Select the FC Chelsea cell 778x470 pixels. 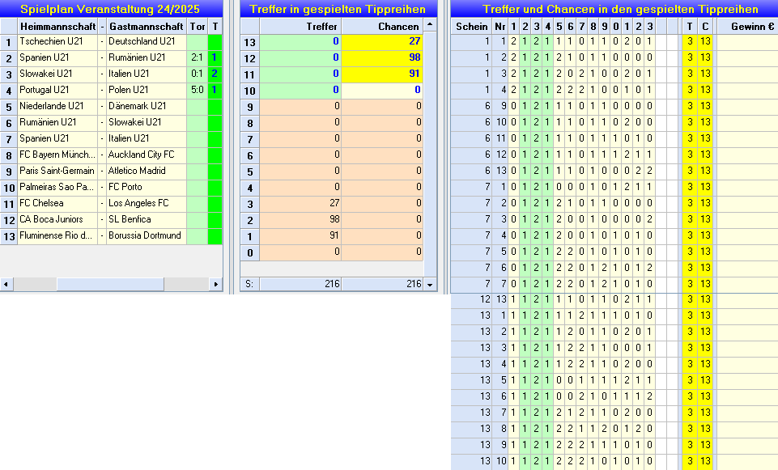(57, 203)
